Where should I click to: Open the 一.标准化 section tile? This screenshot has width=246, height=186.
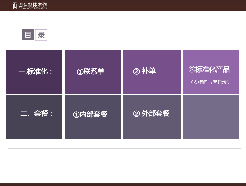click(34, 72)
